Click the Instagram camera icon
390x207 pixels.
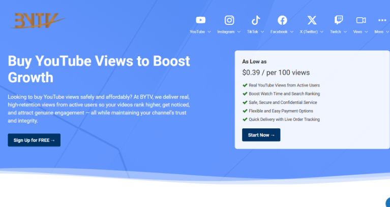coord(229,20)
